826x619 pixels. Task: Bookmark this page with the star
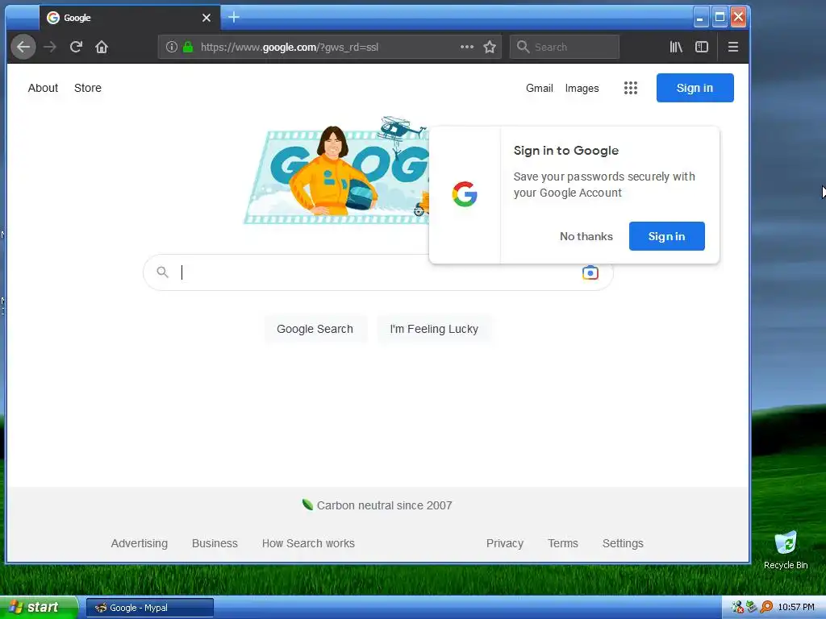pos(490,47)
